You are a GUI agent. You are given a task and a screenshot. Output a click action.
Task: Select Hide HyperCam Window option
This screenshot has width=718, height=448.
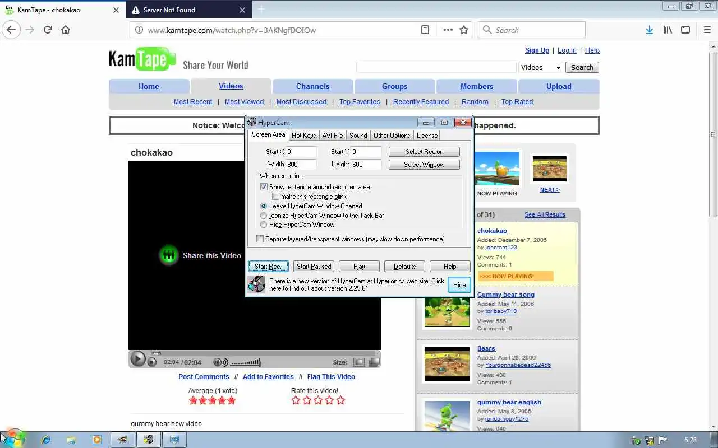click(x=264, y=225)
